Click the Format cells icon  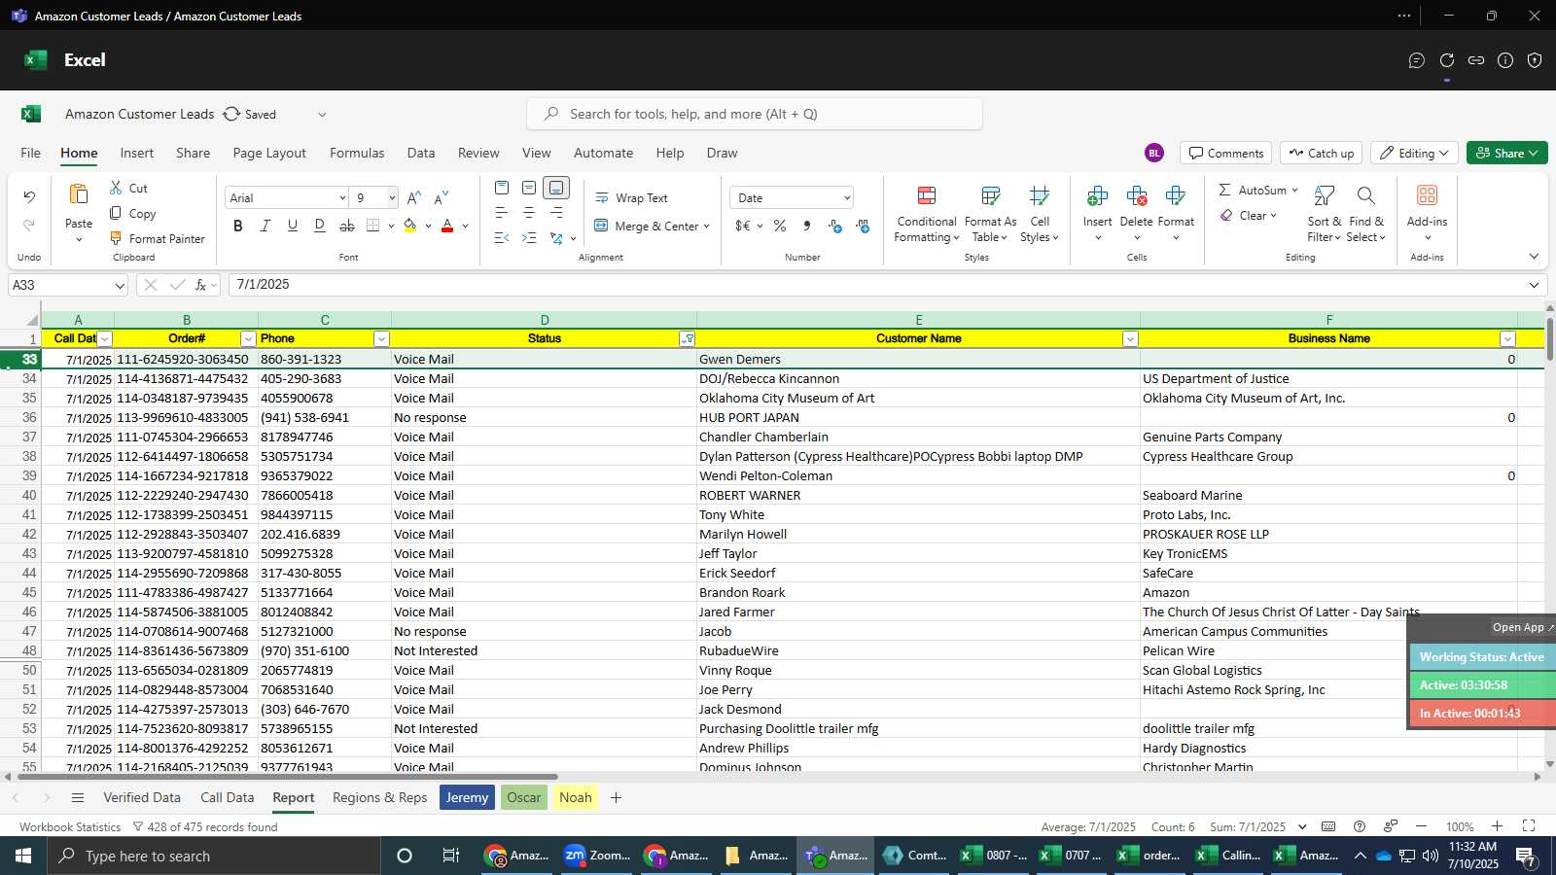1175,196
